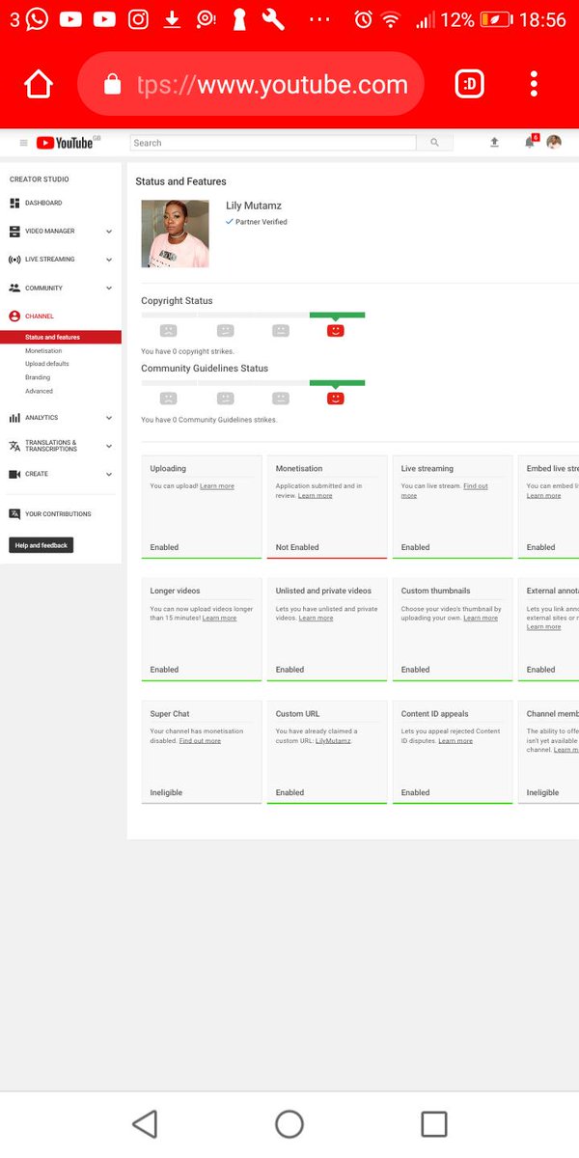Open browser three-dot menu
The height and width of the screenshot is (1158, 579).
click(x=534, y=85)
